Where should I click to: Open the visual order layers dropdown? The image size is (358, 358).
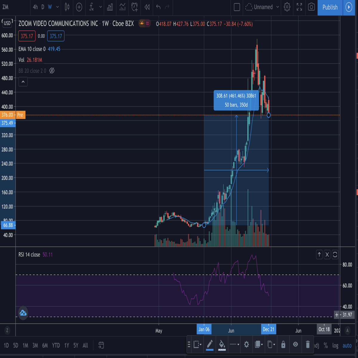coord(259,345)
